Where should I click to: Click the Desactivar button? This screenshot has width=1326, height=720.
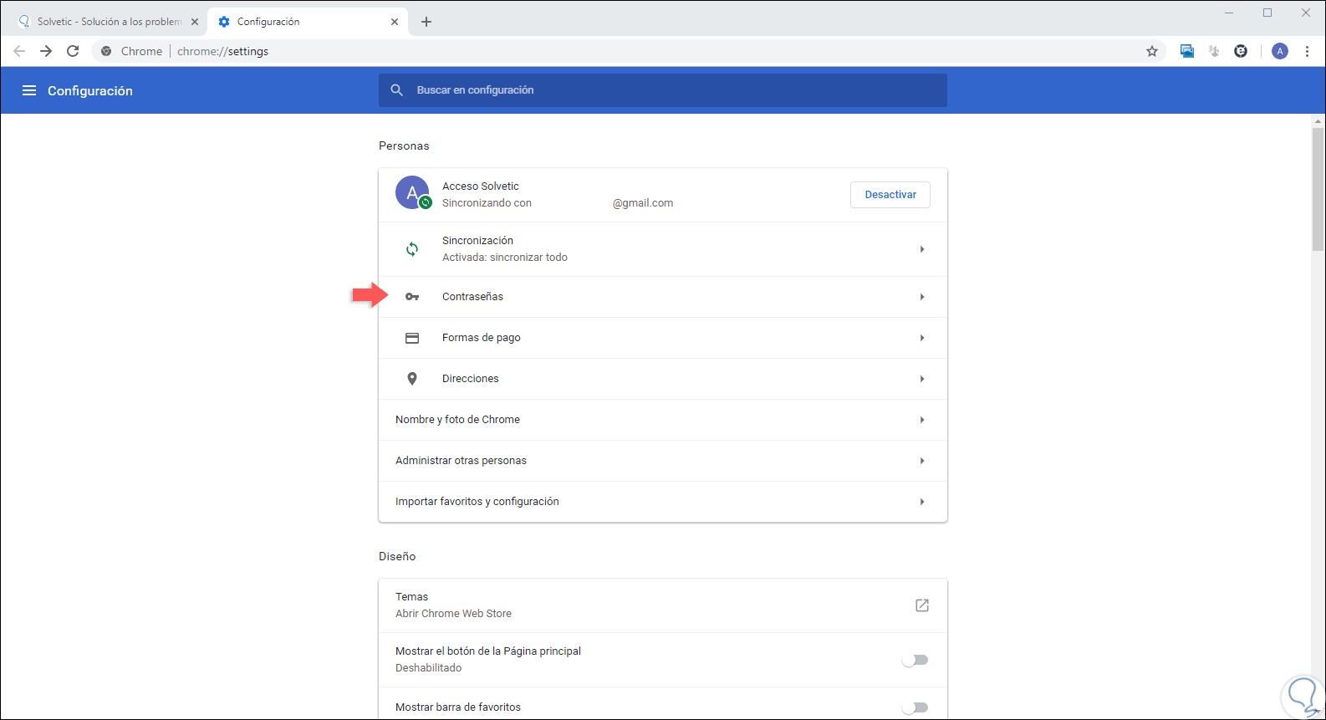890,195
